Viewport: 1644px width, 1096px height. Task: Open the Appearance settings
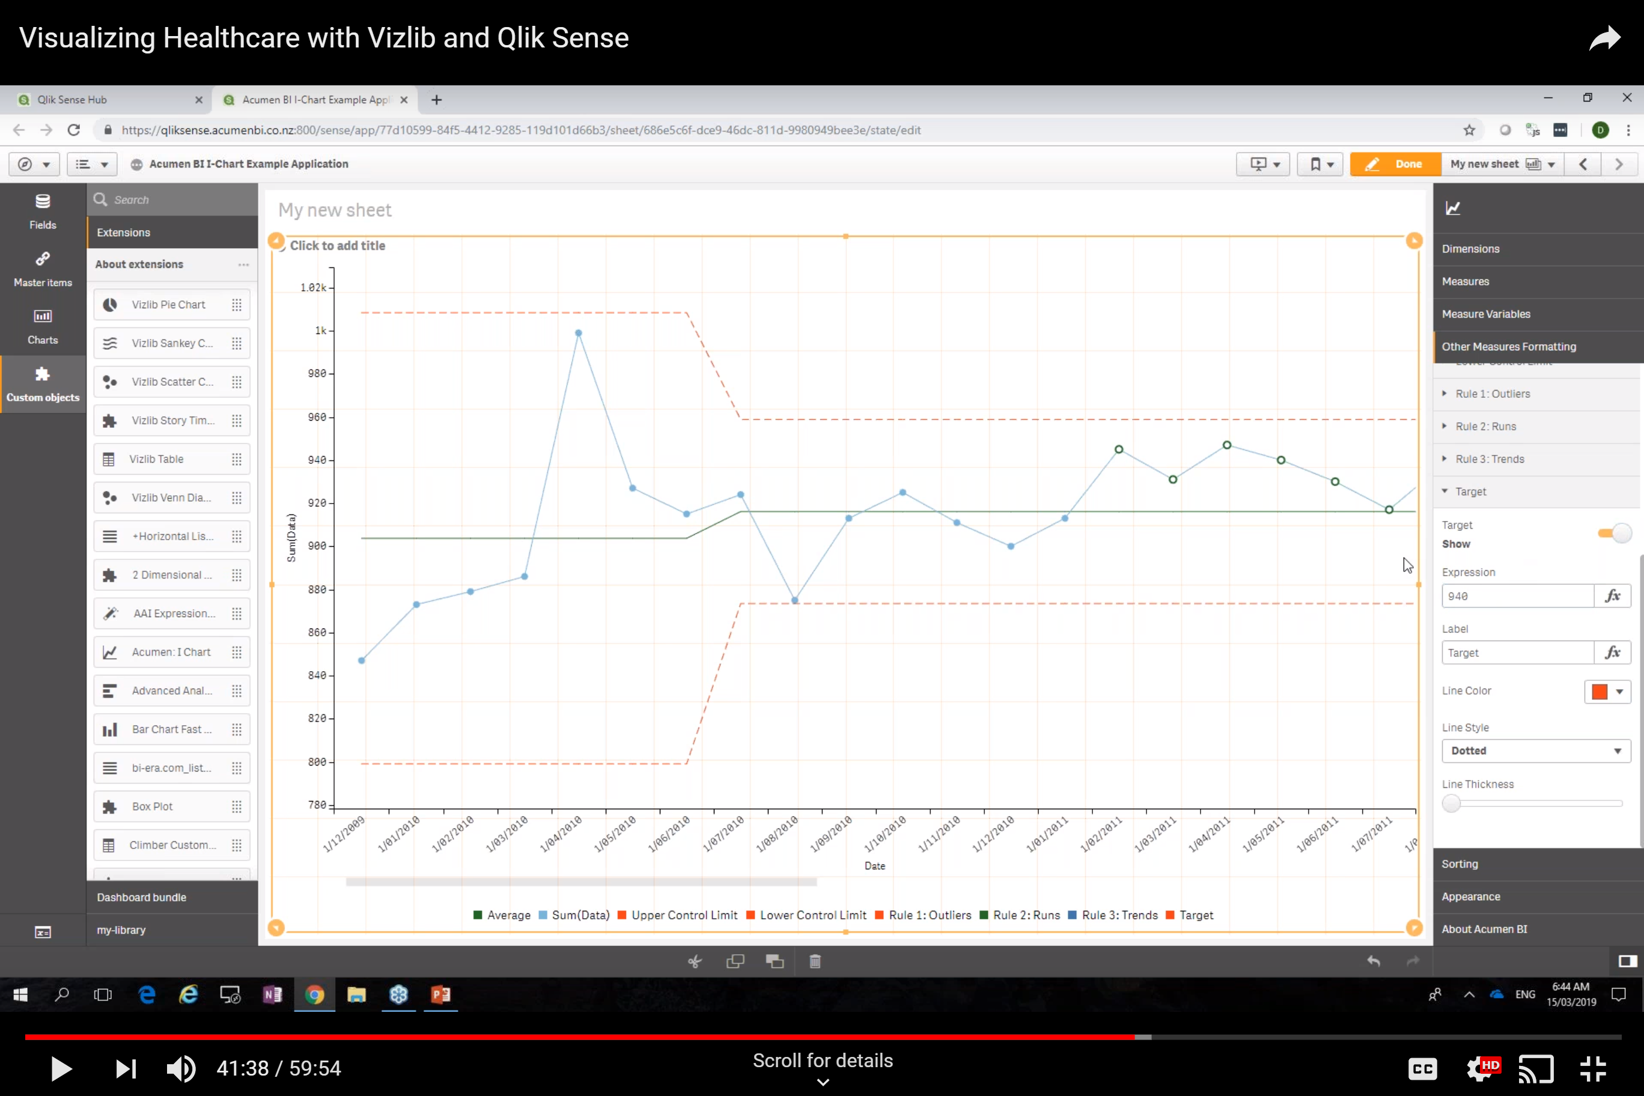1472,896
